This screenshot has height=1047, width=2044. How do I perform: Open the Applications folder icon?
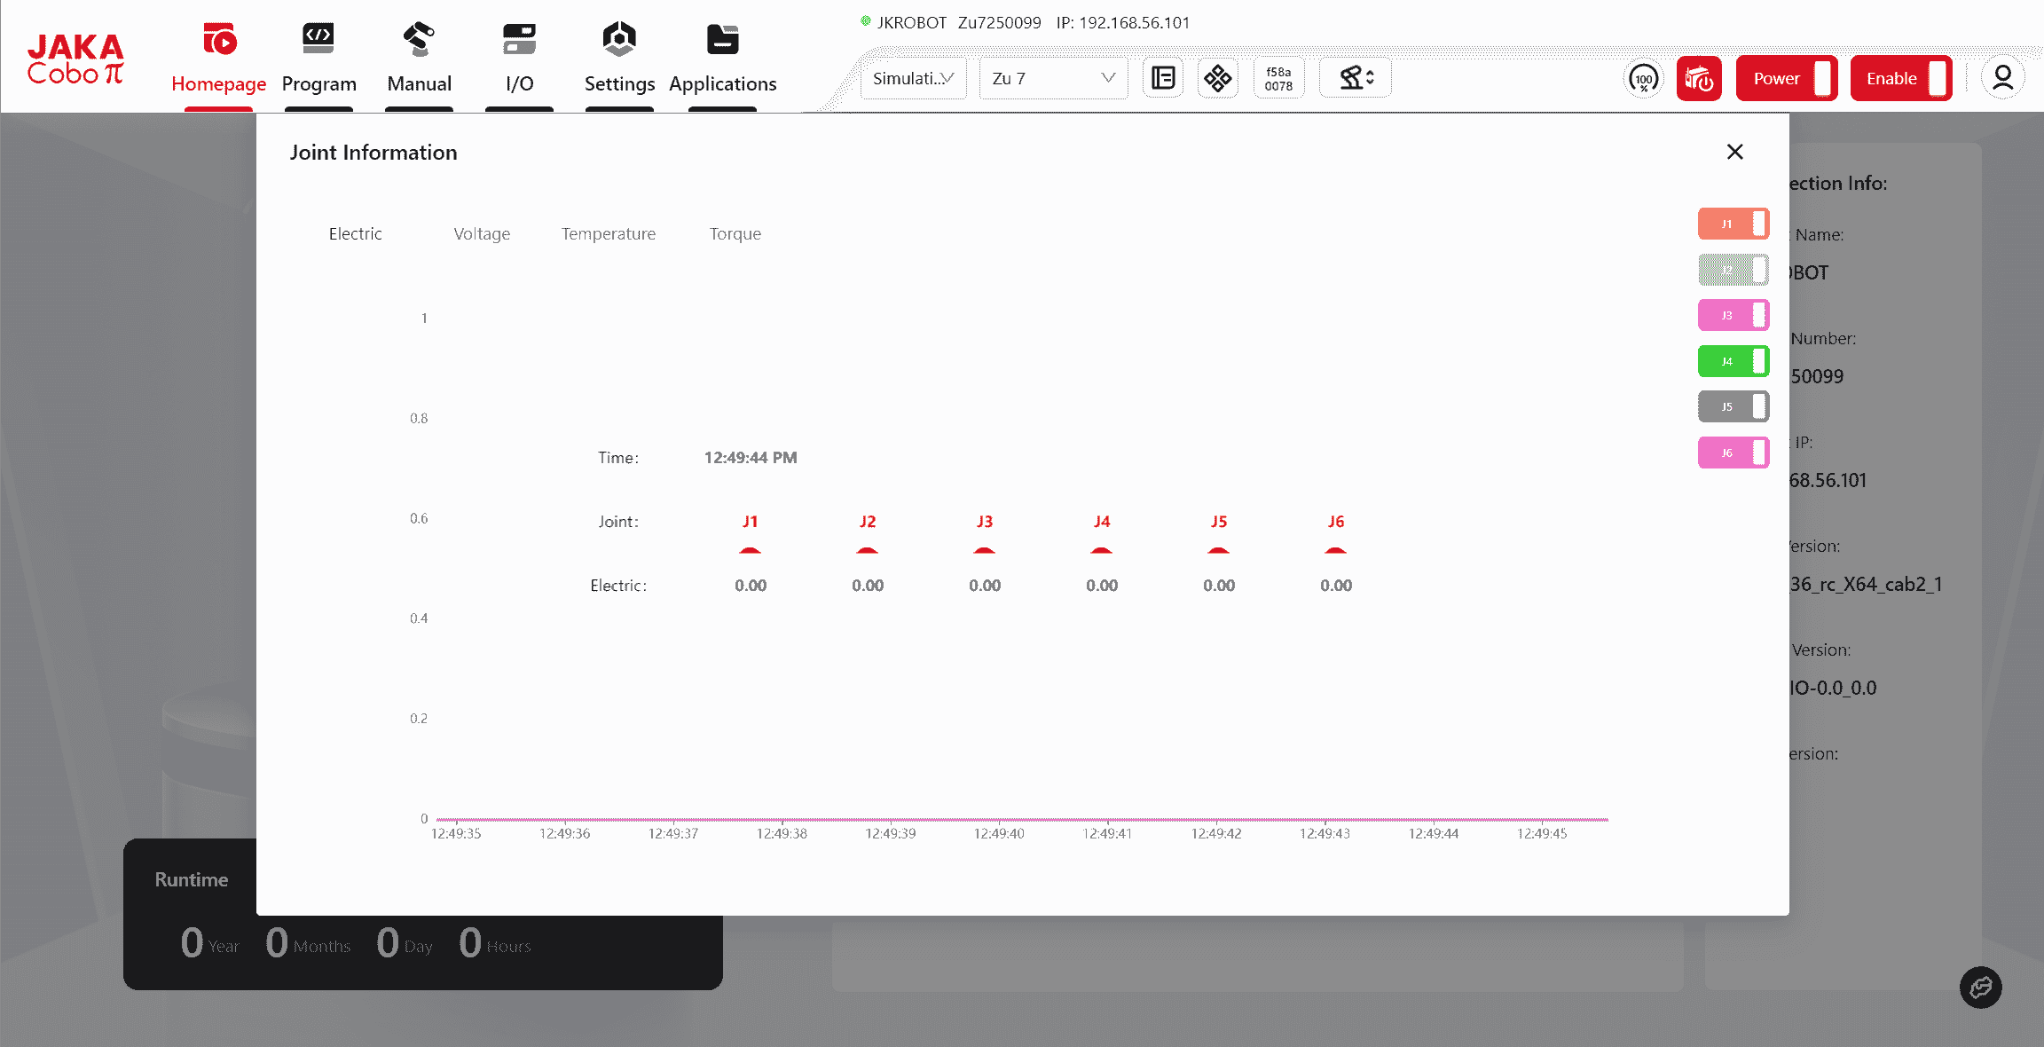point(722,41)
